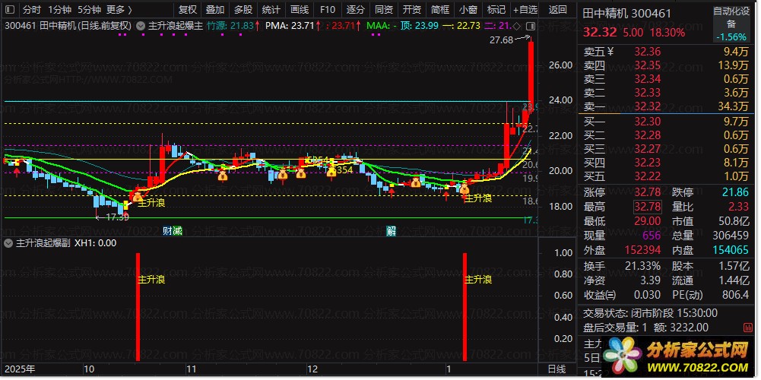Image resolution: width=761 pixels, height=380 pixels.
Task: Click the 换手 value 21.33%
Action: point(641,266)
